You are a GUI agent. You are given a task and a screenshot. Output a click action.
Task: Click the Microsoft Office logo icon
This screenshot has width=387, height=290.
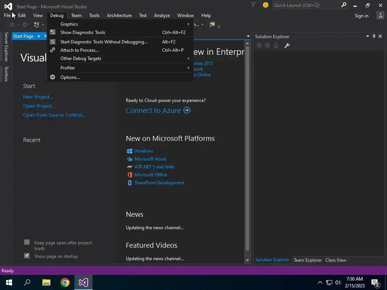tap(130, 175)
